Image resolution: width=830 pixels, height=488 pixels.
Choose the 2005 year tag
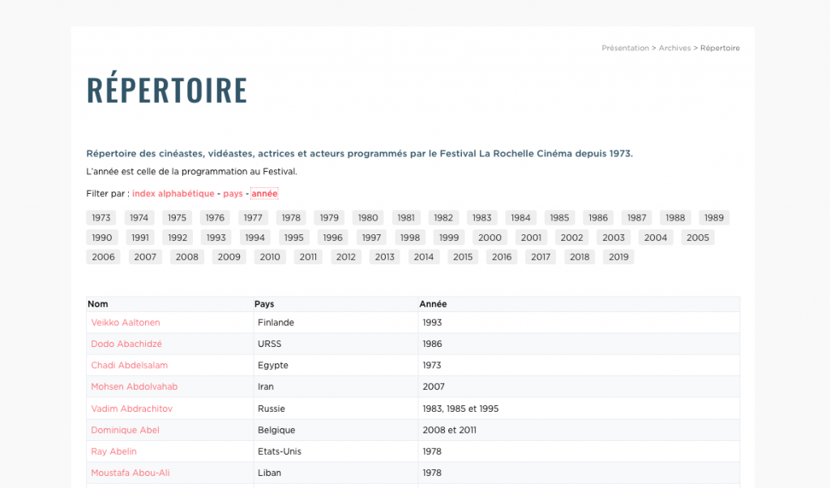pos(697,238)
